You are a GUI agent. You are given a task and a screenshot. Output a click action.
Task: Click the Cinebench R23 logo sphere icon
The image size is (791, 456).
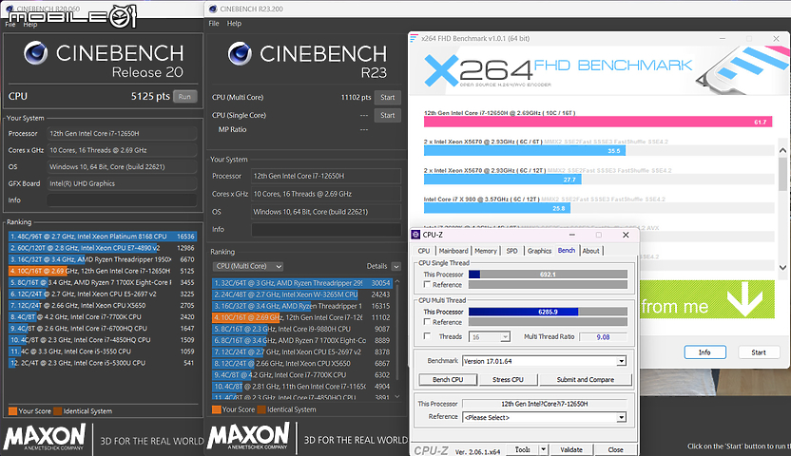point(240,54)
